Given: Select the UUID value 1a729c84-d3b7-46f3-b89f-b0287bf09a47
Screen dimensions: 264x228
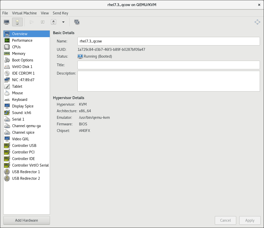Looking at the screenshot, I should click(x=111, y=50).
